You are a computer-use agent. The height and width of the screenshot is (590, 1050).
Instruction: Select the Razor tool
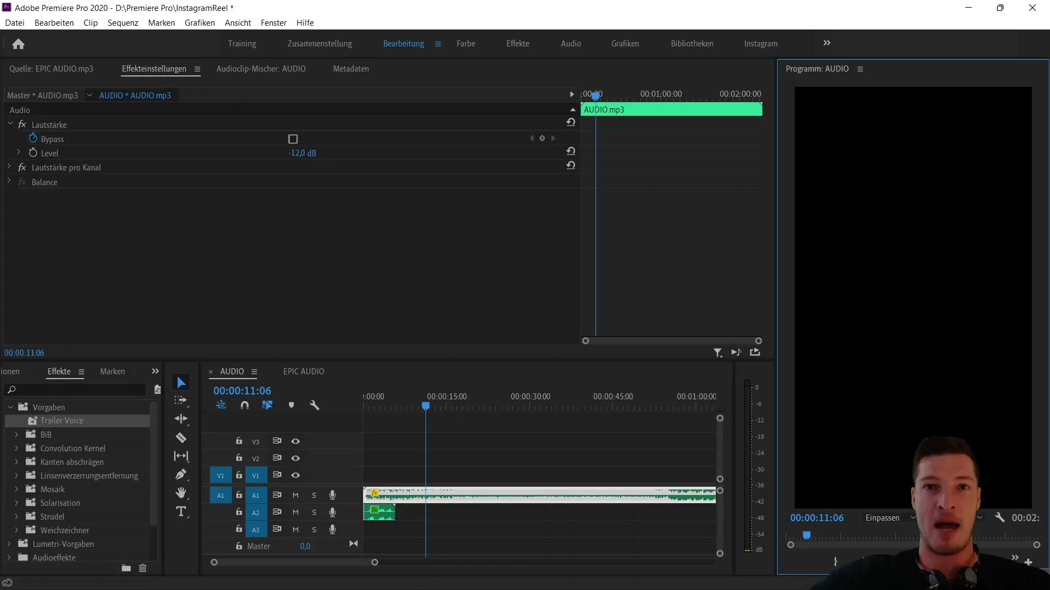tap(181, 438)
